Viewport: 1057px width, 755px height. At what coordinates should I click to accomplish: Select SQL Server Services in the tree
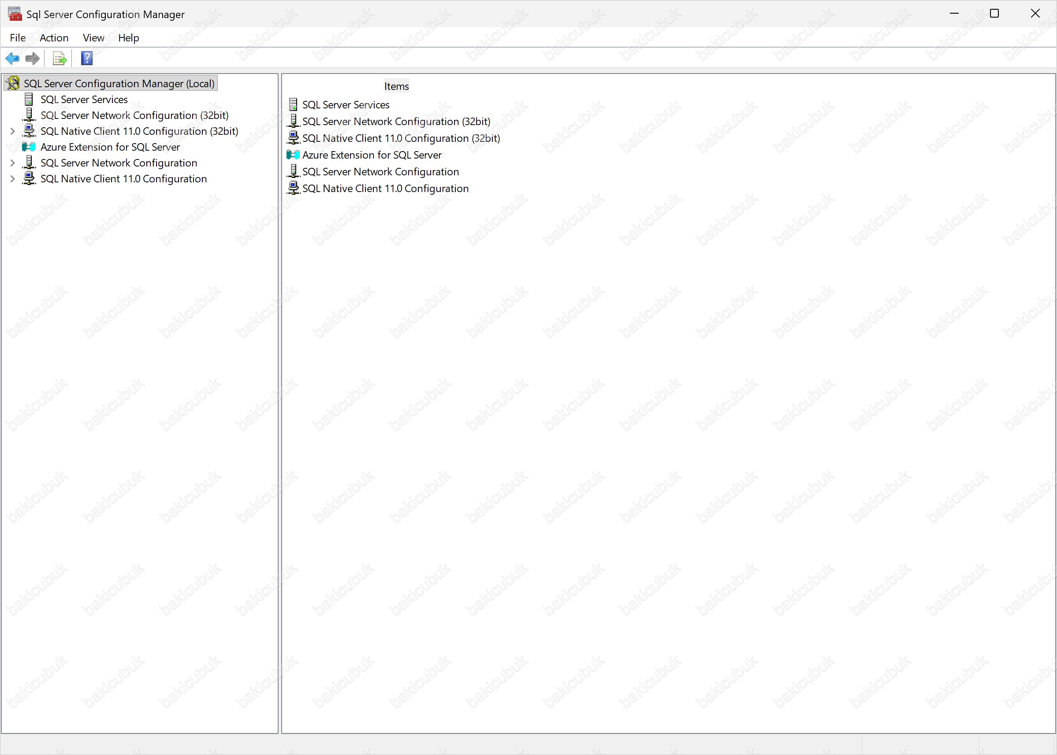click(84, 100)
